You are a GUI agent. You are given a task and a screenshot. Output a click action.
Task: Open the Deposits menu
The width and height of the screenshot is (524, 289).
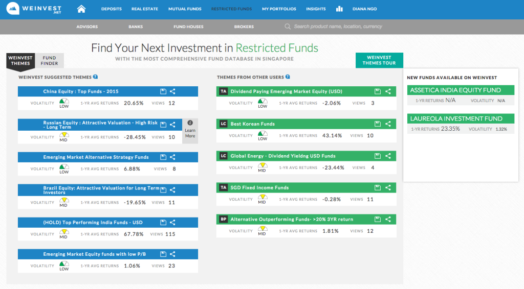[x=112, y=9]
